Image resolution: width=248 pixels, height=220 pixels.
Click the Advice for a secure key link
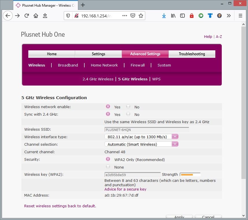click(125, 189)
